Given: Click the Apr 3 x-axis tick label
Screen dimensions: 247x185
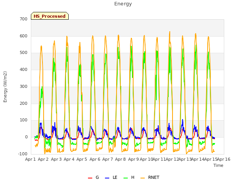Looking at the screenshot, I should point(56,159).
